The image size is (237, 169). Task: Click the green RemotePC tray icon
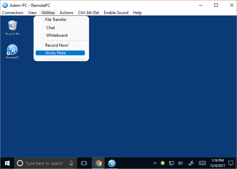pyautogui.click(x=163, y=163)
